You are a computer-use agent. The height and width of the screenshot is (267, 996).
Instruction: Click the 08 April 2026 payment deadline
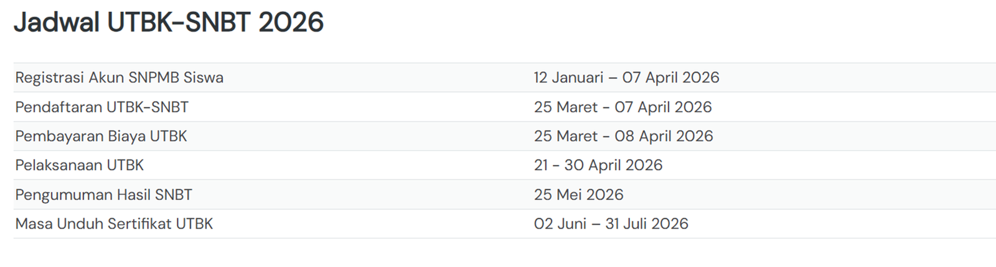point(664,136)
